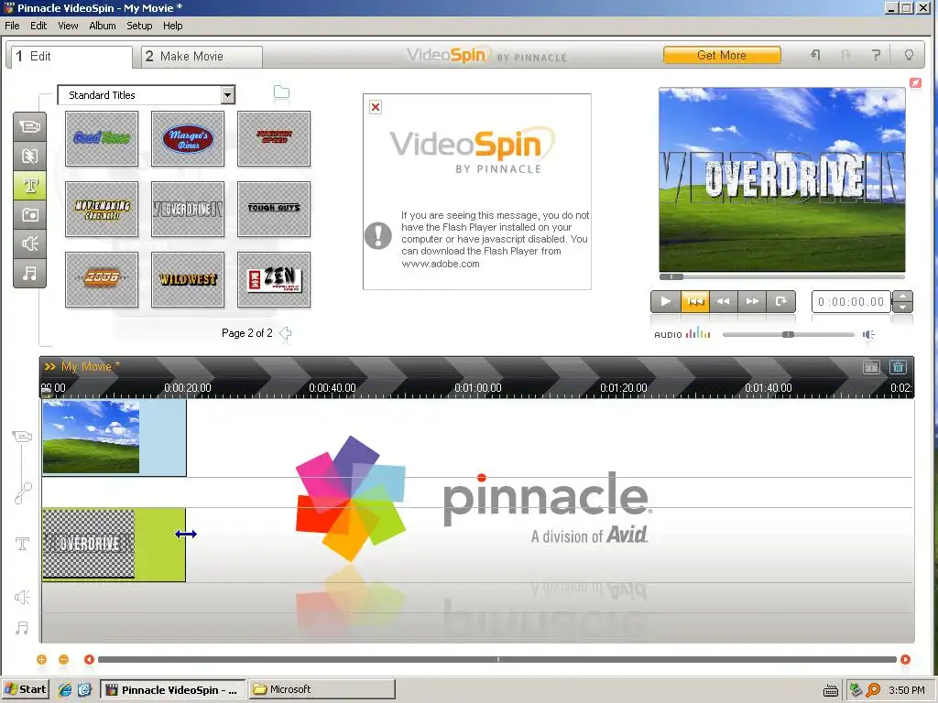This screenshot has width=938, height=703.
Task: Open the Help menu
Action: click(173, 26)
